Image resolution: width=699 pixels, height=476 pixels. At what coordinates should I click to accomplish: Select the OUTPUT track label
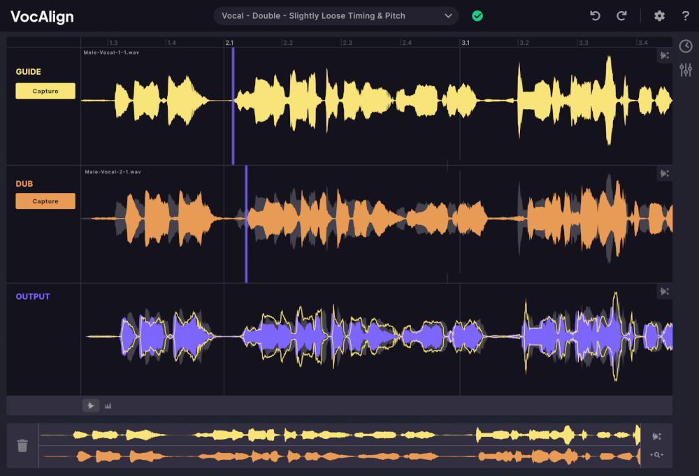pos(34,296)
